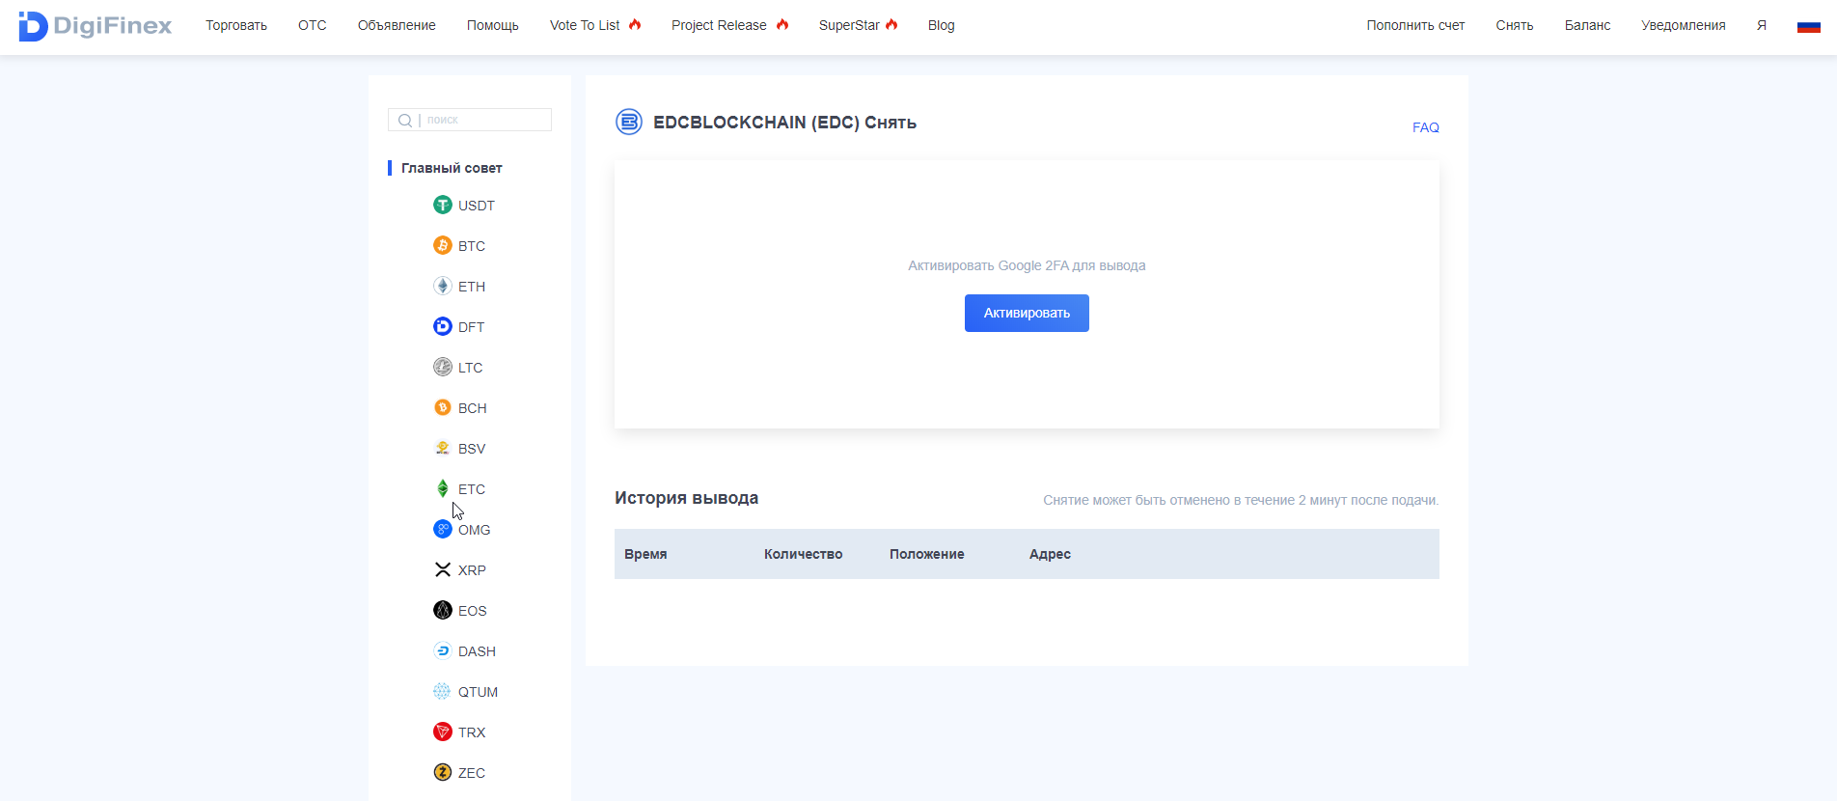Screen dimensions: 1837x801
Task: Select TRX in the coin list
Action: 472,732
